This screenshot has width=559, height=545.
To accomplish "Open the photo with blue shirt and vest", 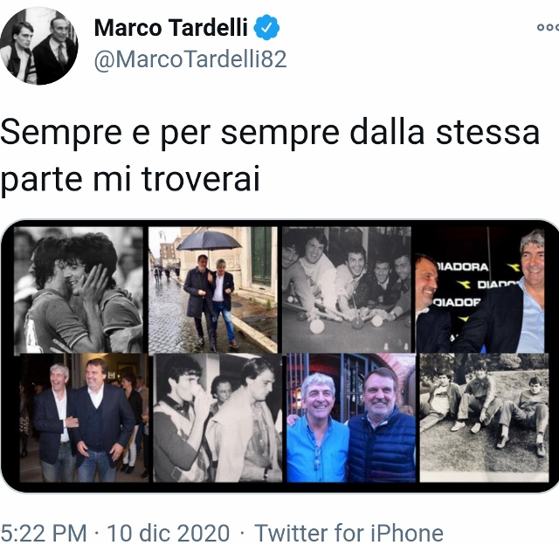I will tap(351, 417).
